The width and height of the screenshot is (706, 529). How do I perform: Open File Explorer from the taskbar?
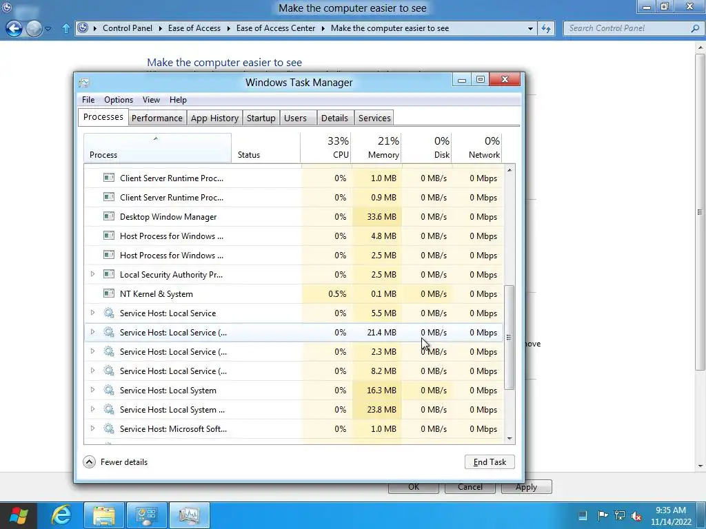(x=104, y=515)
